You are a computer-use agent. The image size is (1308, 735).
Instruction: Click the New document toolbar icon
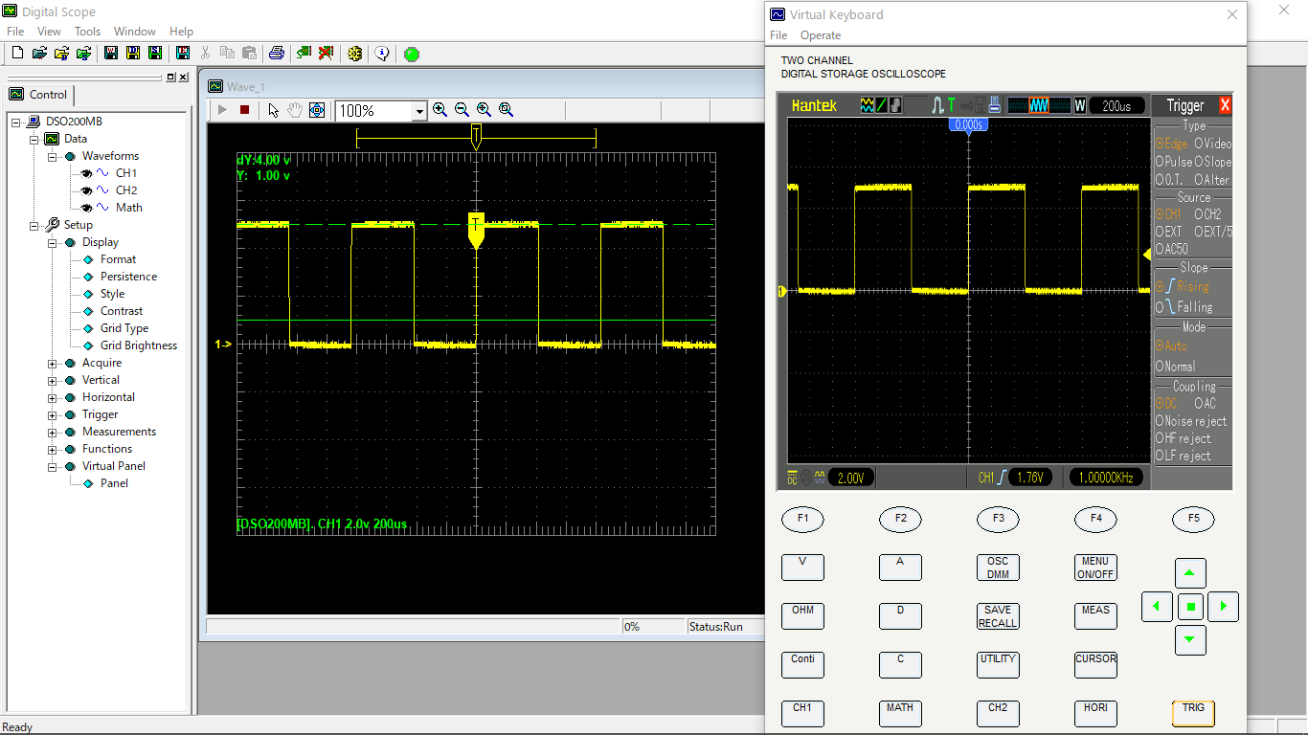click(17, 54)
